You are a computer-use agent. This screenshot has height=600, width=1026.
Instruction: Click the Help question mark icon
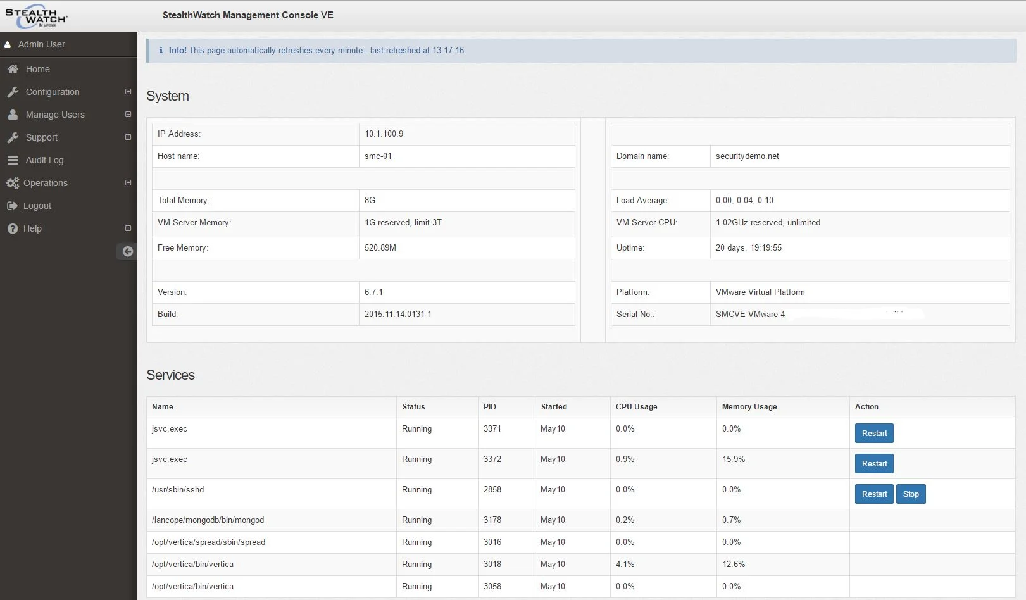tap(13, 228)
